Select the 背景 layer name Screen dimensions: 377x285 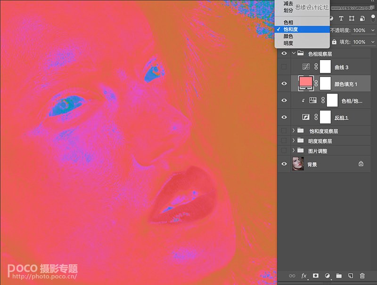[x=312, y=165]
